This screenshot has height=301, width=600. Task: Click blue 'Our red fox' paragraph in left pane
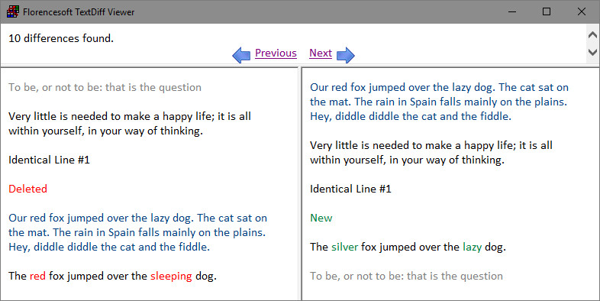click(137, 232)
